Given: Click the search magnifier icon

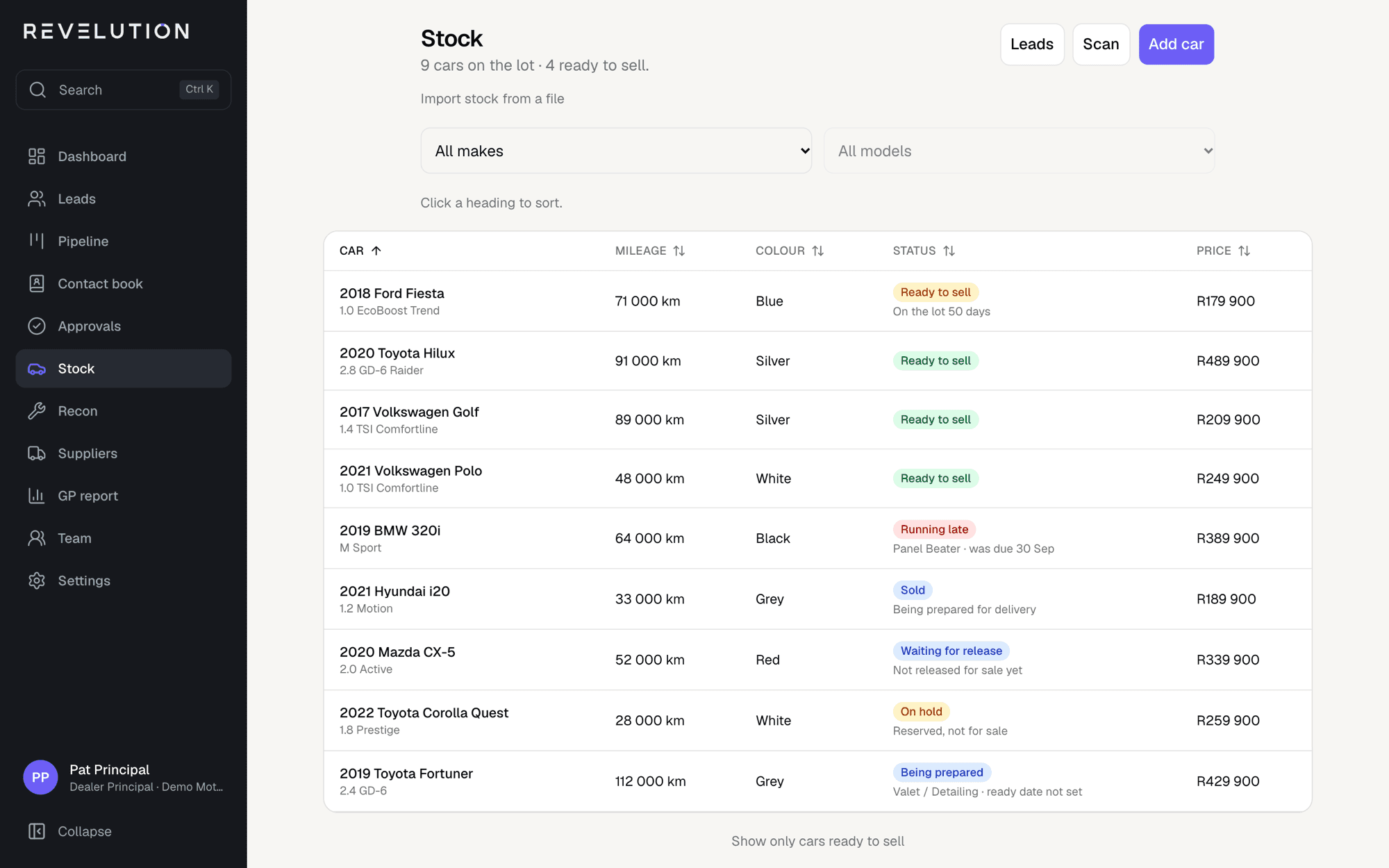Looking at the screenshot, I should 38,90.
